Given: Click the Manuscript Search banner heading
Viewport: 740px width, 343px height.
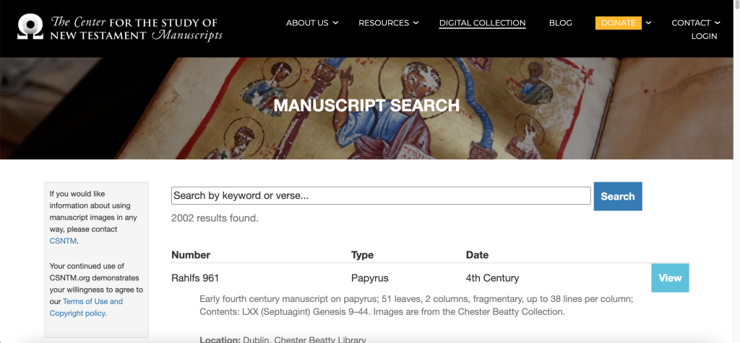Looking at the screenshot, I should pyautogui.click(x=366, y=105).
